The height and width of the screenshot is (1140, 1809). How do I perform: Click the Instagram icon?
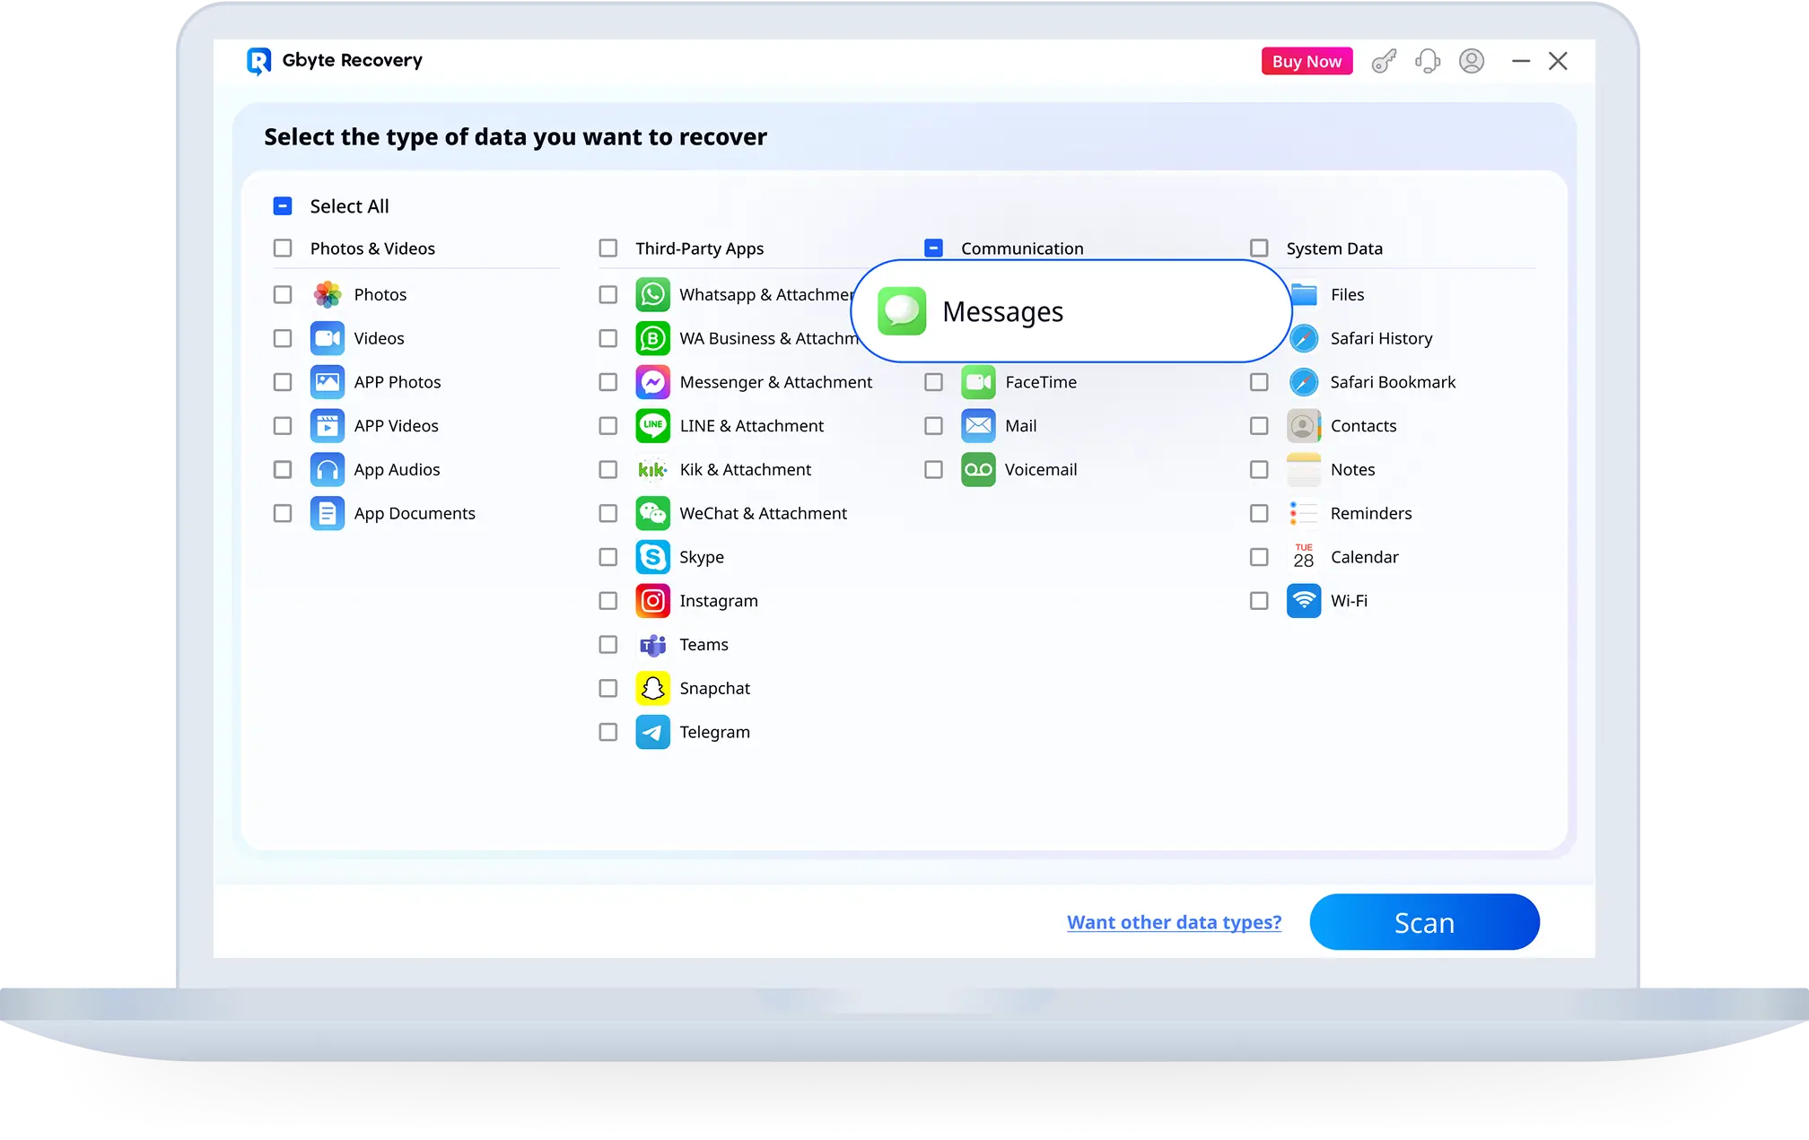click(x=653, y=601)
